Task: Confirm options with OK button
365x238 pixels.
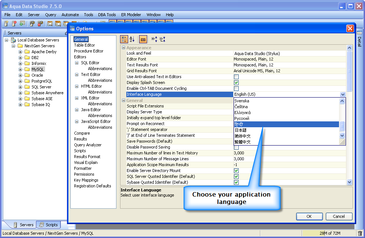Action: 309,216
